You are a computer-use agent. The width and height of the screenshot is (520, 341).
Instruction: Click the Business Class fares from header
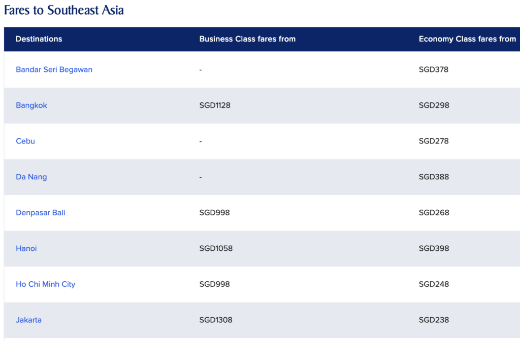point(247,39)
